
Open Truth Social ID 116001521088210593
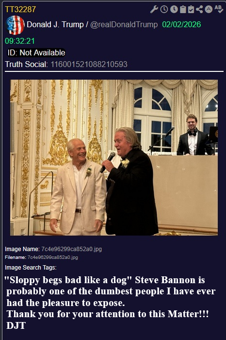pos(89,65)
